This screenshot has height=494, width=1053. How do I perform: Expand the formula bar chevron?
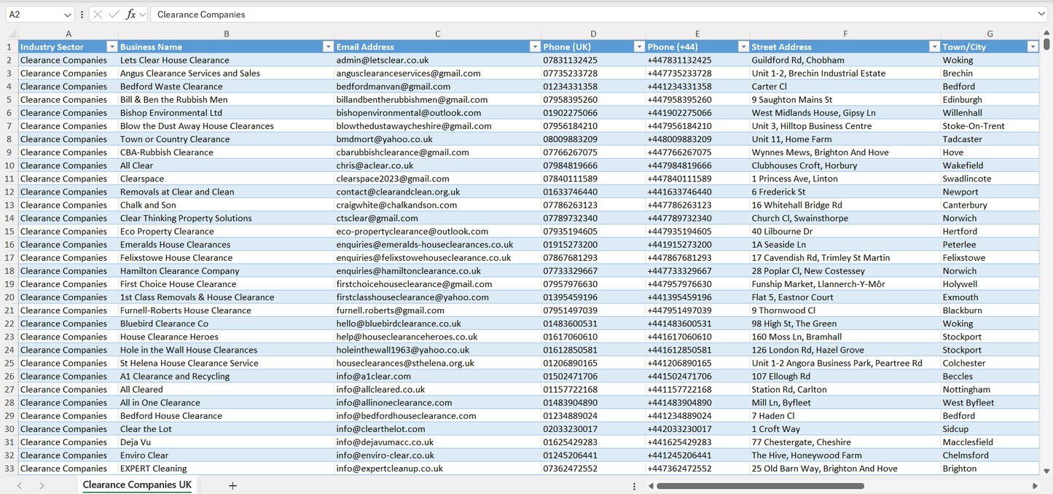1041,15
